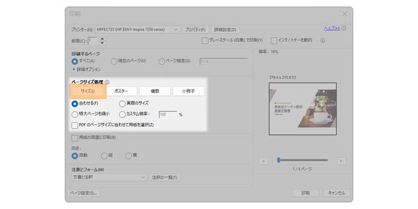Click the preview page slider handle
This screenshot has height=209, width=418.
click(x=279, y=160)
